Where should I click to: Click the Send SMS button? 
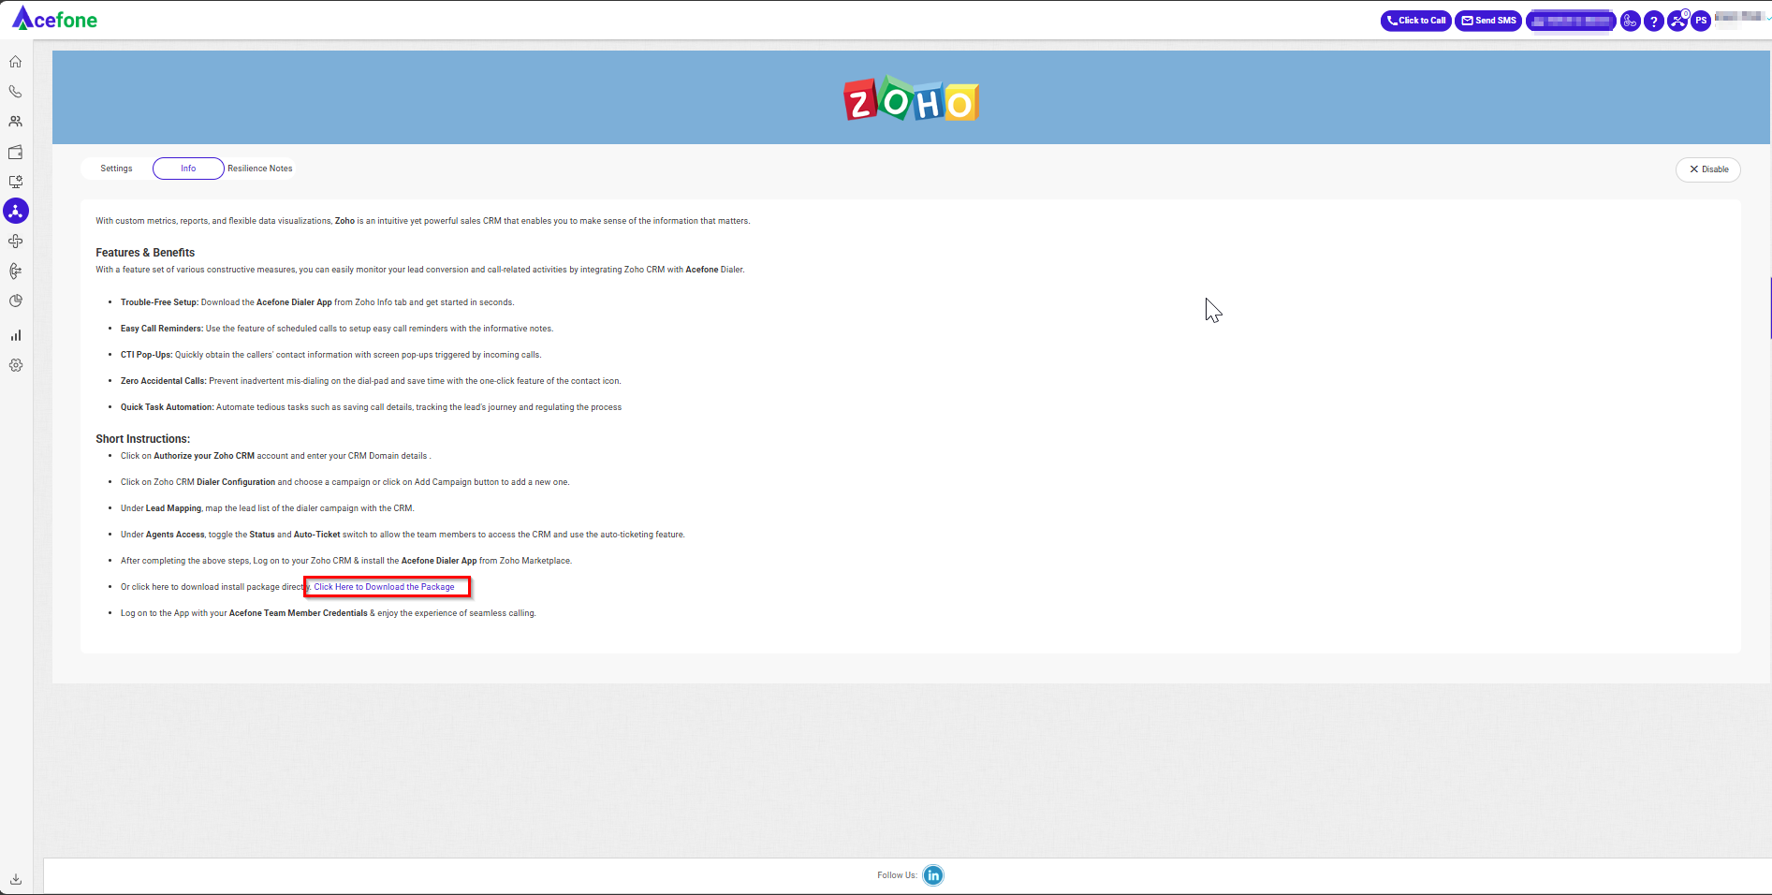1488,21
